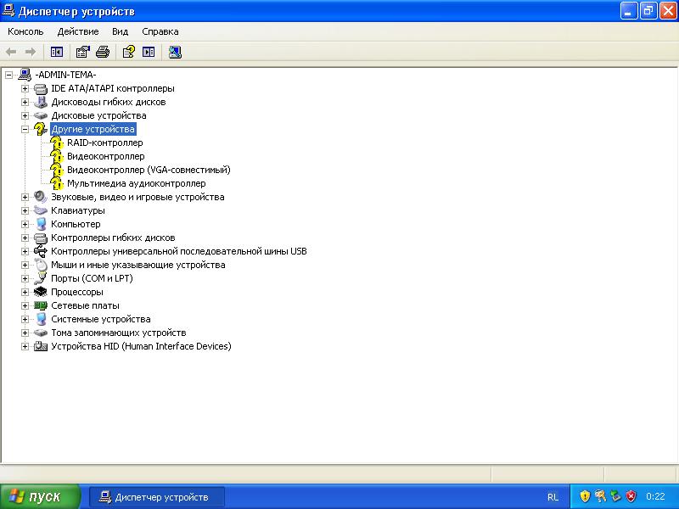Screen dimensions: 679x509
Task: Click the Back arrow toolbar icon
Action: tap(11, 52)
